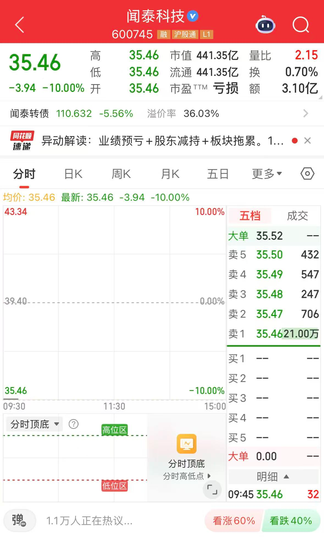324x537 pixels.
Task: Switch to the 成交 trades tab
Action: (297, 216)
